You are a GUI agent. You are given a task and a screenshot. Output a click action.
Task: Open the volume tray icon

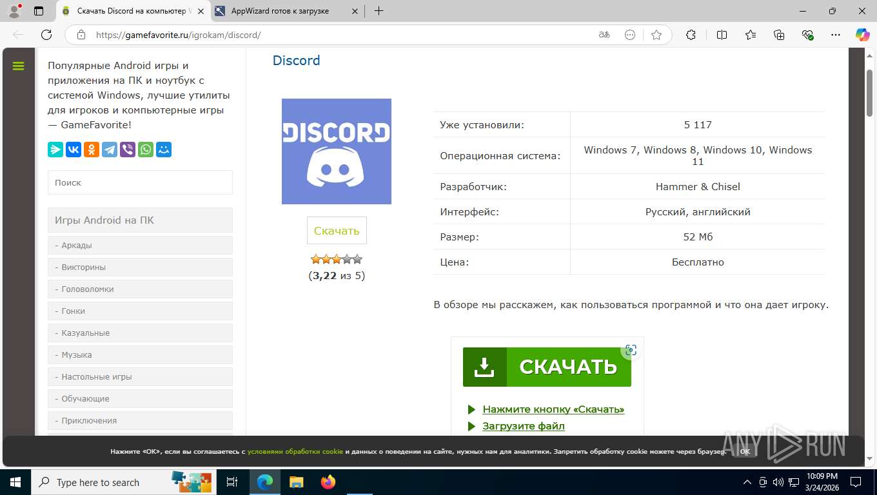[x=778, y=482]
